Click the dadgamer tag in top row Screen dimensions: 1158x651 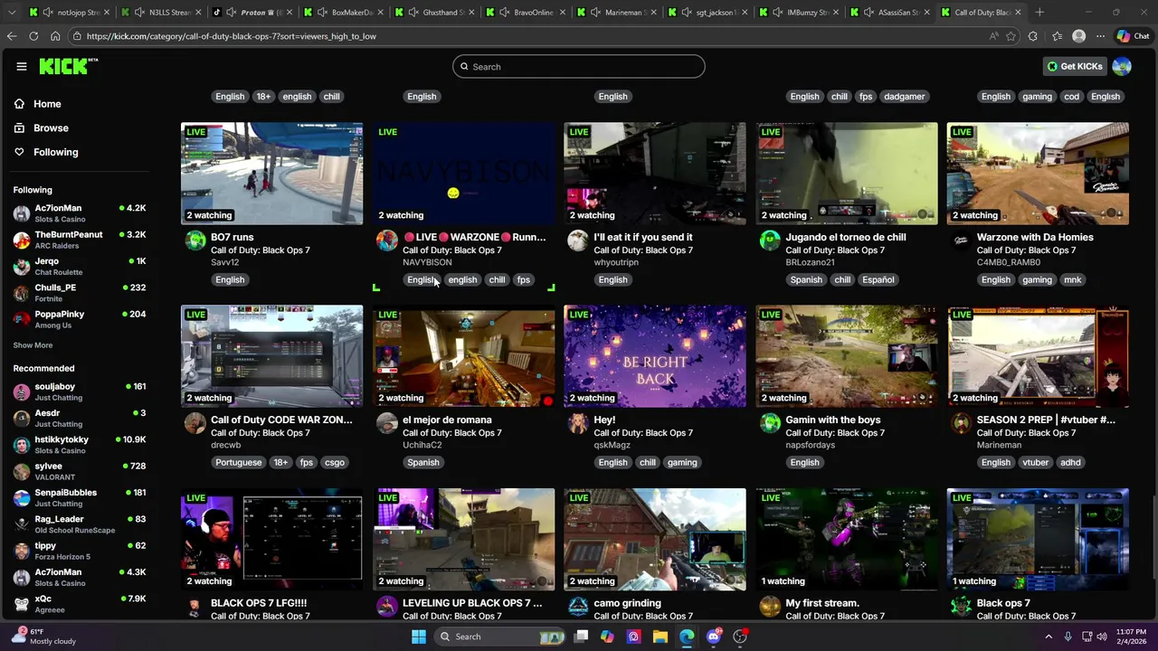(x=905, y=97)
